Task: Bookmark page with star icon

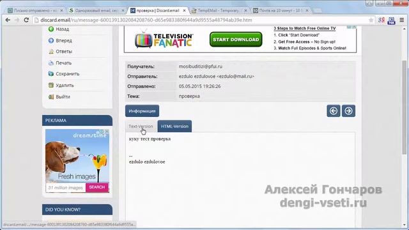Action: point(371,20)
